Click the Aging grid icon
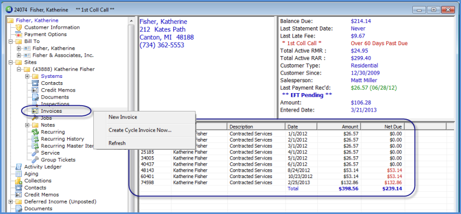Viewport: 461px width, 214px height. pos(19,174)
